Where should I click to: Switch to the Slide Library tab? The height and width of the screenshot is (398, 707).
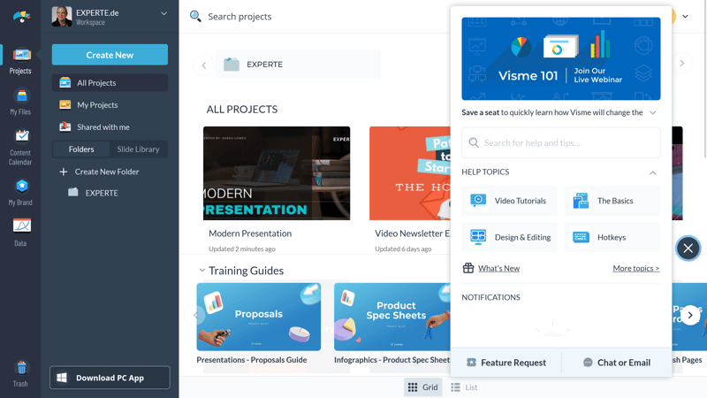click(138, 149)
